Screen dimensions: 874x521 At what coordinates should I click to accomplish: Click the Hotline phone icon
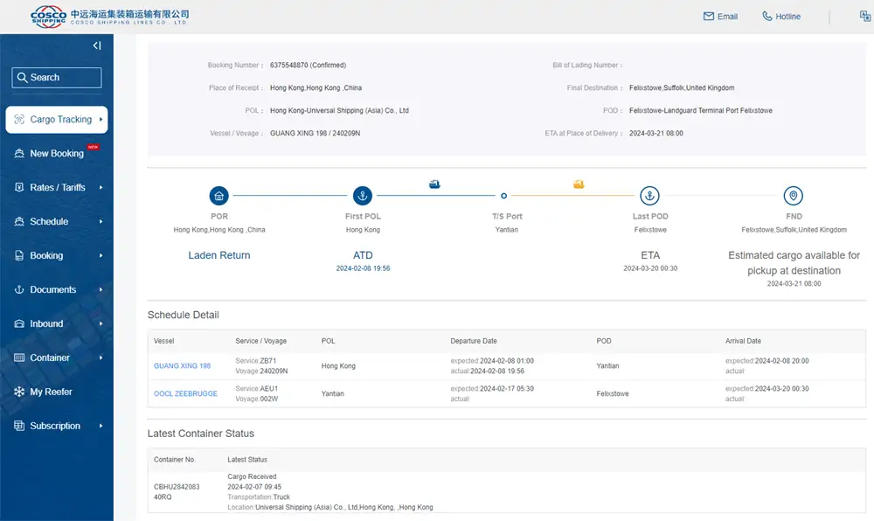point(767,16)
